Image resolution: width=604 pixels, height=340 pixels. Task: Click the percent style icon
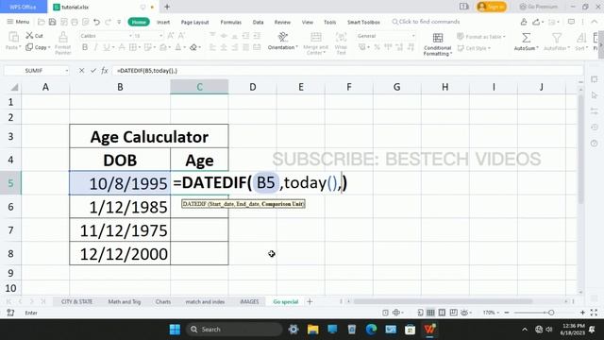pos(377,47)
